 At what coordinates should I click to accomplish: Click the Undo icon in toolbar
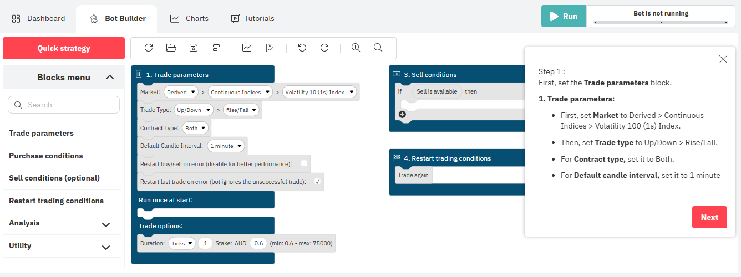[302, 48]
